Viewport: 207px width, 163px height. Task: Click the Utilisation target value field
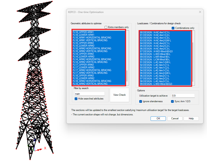[x=183, y=96]
